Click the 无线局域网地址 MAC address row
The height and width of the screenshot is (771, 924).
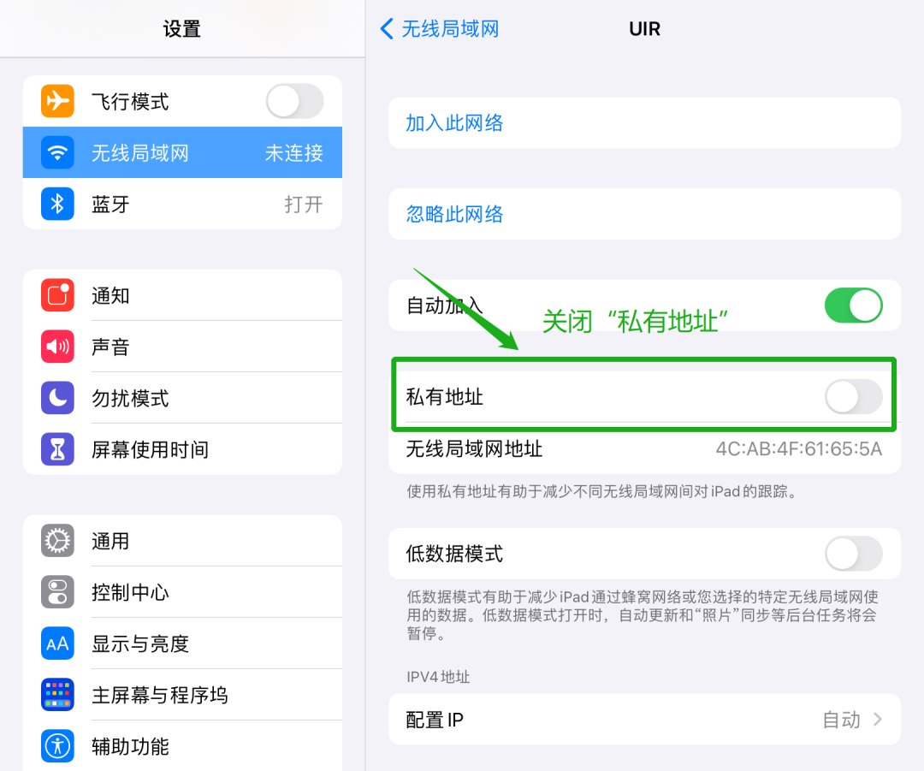(645, 449)
